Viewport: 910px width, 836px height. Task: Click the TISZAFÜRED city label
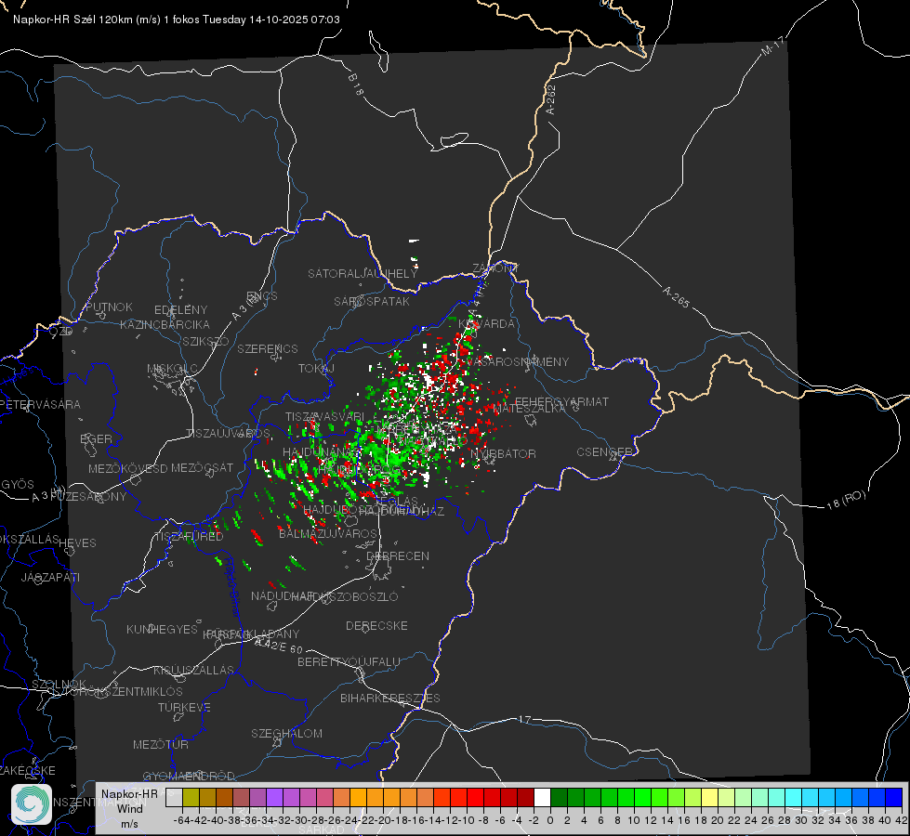click(x=189, y=537)
